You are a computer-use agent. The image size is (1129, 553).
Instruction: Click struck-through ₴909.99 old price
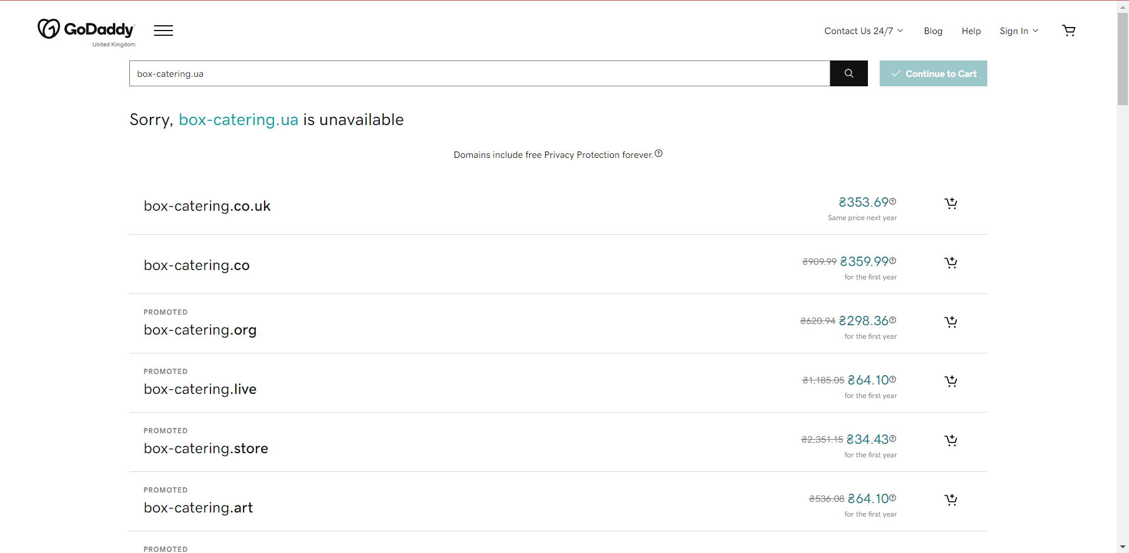point(819,262)
